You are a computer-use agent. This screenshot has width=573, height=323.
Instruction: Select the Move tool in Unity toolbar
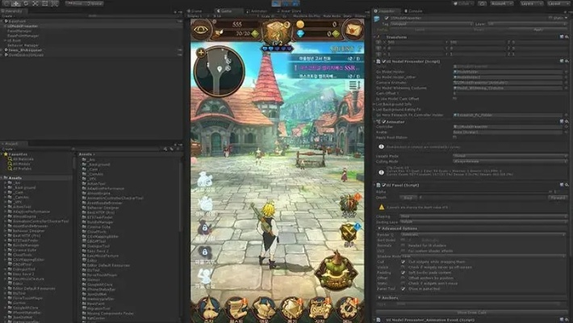[15, 3]
